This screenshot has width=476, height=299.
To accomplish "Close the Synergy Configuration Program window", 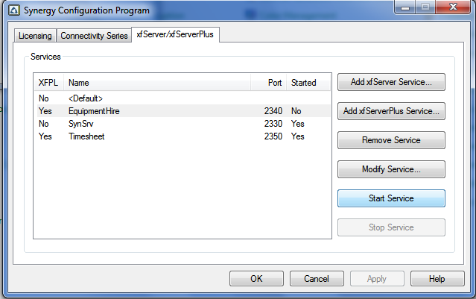I will tap(453, 7).
